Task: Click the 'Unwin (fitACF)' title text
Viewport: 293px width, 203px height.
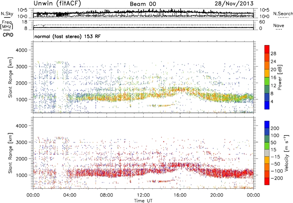Action: 57,3
